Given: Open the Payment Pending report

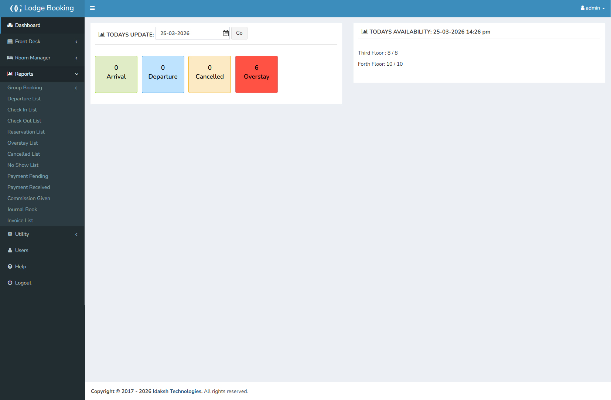Looking at the screenshot, I should click(x=28, y=176).
